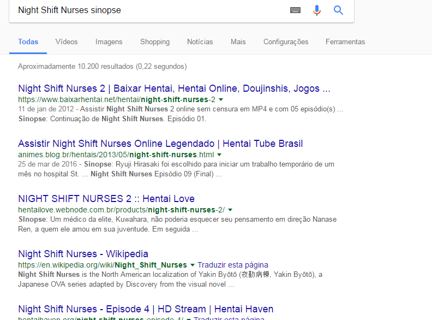Click the snippet mentioning Kuwahara
Viewport: 432px width, 320px height.
point(177,224)
